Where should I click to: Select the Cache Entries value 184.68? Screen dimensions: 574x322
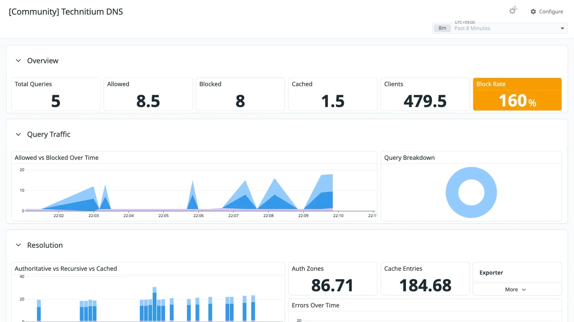click(x=425, y=285)
